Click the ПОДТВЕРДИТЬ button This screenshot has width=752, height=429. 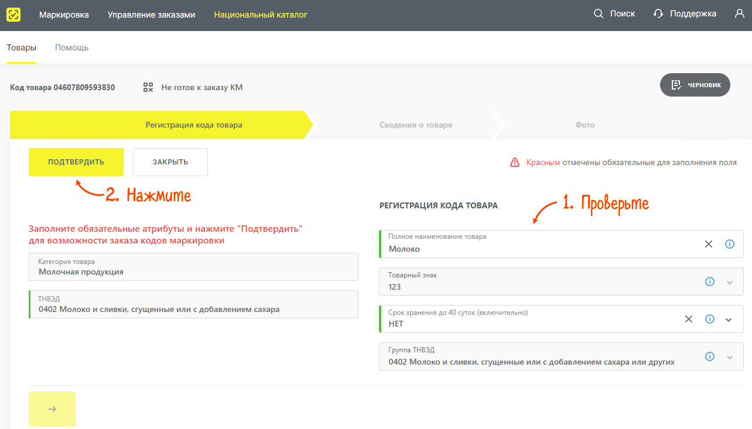tap(76, 162)
